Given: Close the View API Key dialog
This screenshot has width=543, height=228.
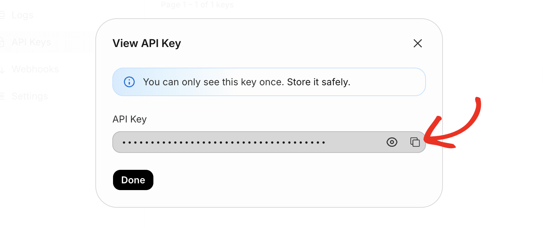Looking at the screenshot, I should click(417, 43).
